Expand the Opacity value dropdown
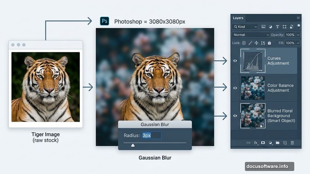 click(x=298, y=35)
